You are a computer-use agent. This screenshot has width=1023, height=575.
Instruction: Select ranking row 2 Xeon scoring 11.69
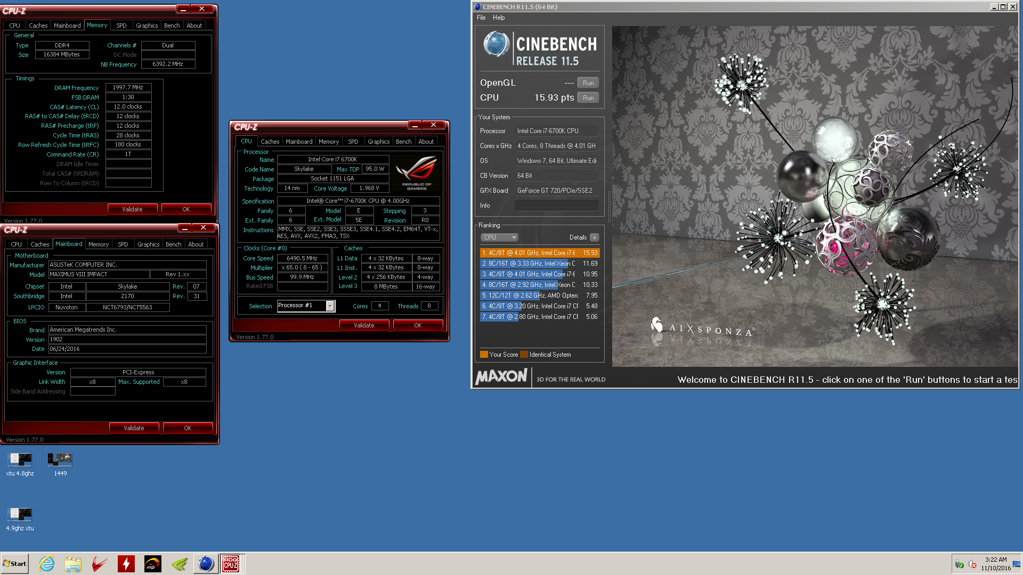[540, 264]
